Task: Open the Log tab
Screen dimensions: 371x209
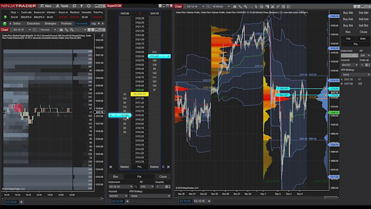Action: (93, 23)
